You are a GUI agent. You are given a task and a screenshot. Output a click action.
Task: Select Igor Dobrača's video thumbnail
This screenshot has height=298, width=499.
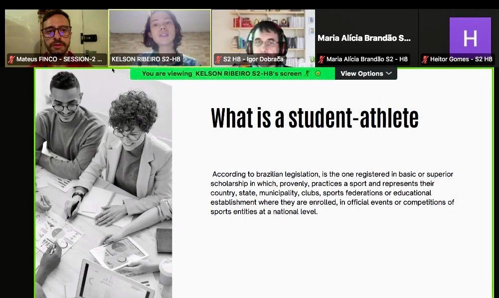263,38
